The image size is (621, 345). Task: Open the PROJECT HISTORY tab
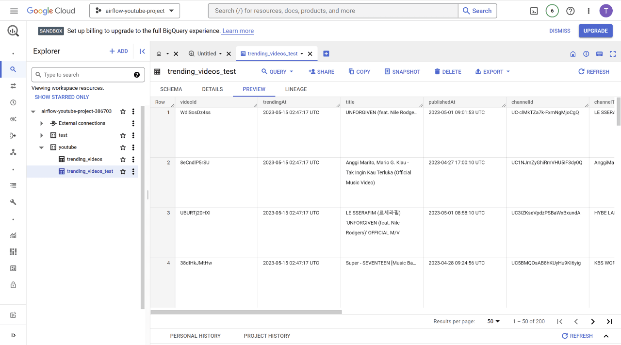point(267,336)
